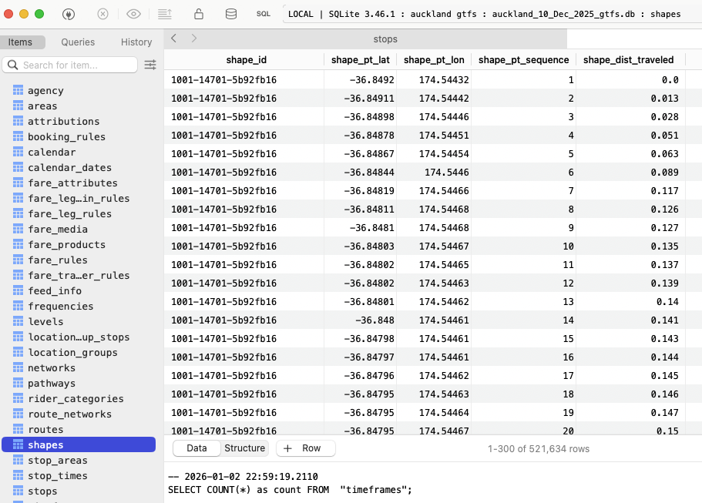Toggle the eye preview icon in toolbar
702x503 pixels.
134,14
